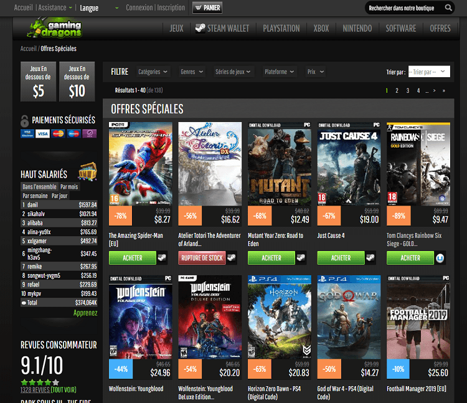467x403 pixels.
Task: Open the JEUX menu
Action: 176,29
